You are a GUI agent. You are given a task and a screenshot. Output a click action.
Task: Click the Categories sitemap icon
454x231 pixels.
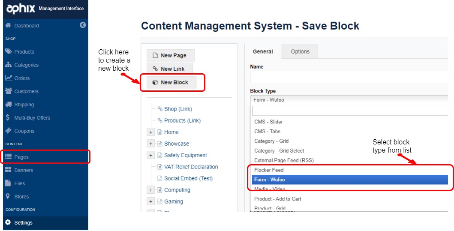pyautogui.click(x=8, y=65)
